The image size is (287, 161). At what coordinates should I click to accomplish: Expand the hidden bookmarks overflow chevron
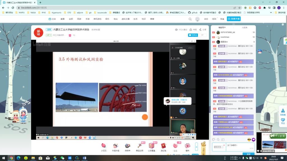pos(271,13)
